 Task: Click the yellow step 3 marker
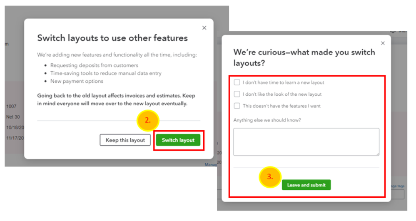pos(270,176)
